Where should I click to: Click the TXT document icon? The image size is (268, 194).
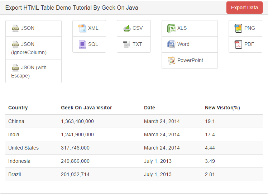click(x=127, y=44)
